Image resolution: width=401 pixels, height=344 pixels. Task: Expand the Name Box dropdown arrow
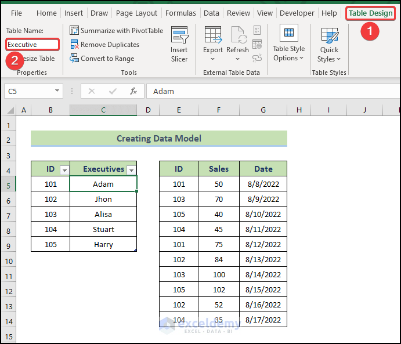(57, 91)
